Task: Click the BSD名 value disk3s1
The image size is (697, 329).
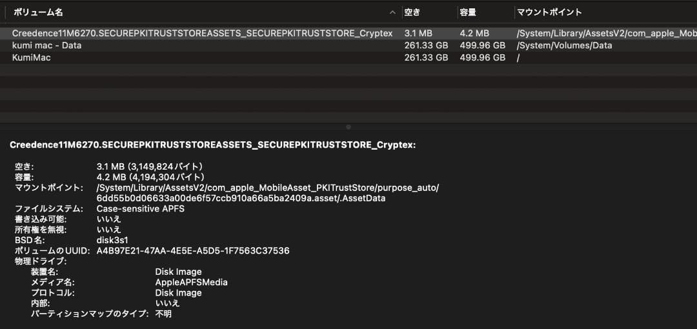Action: click(112, 240)
